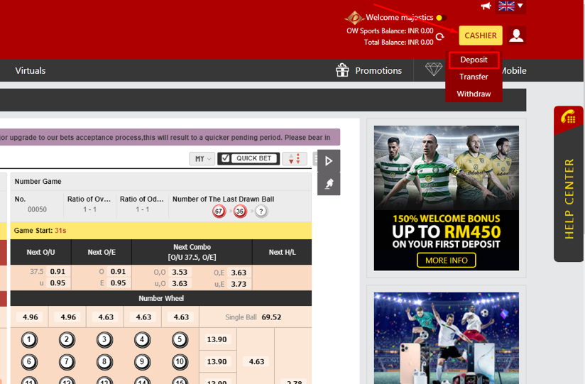Image resolution: width=585 pixels, height=384 pixels.
Task: Open the soccer gadgets promo banner
Action: tap(447, 338)
